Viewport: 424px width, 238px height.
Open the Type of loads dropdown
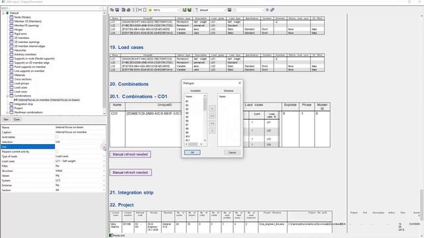tap(104, 157)
